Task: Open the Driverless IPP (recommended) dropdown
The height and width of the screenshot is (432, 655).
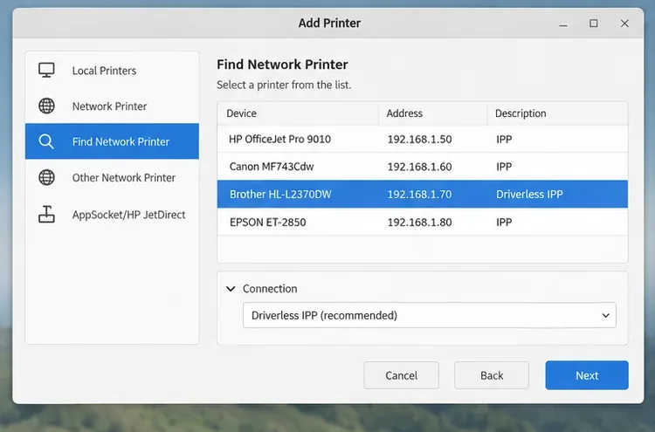Action: pos(429,315)
